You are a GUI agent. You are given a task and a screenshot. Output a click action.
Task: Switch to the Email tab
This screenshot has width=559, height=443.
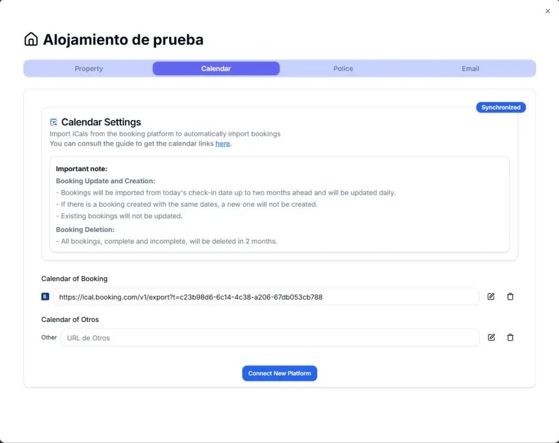click(x=470, y=68)
